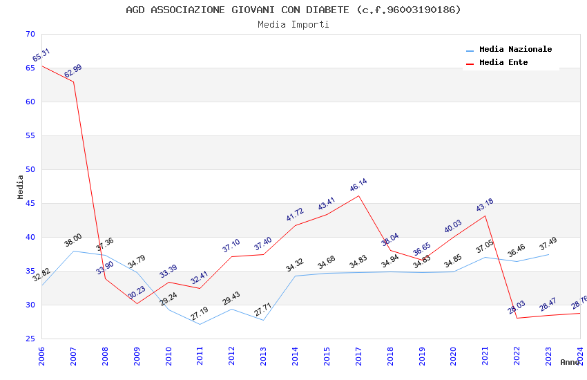The height and width of the screenshot is (380, 587).
Task: Click the 2017 x-axis year label
Action: click(x=358, y=356)
